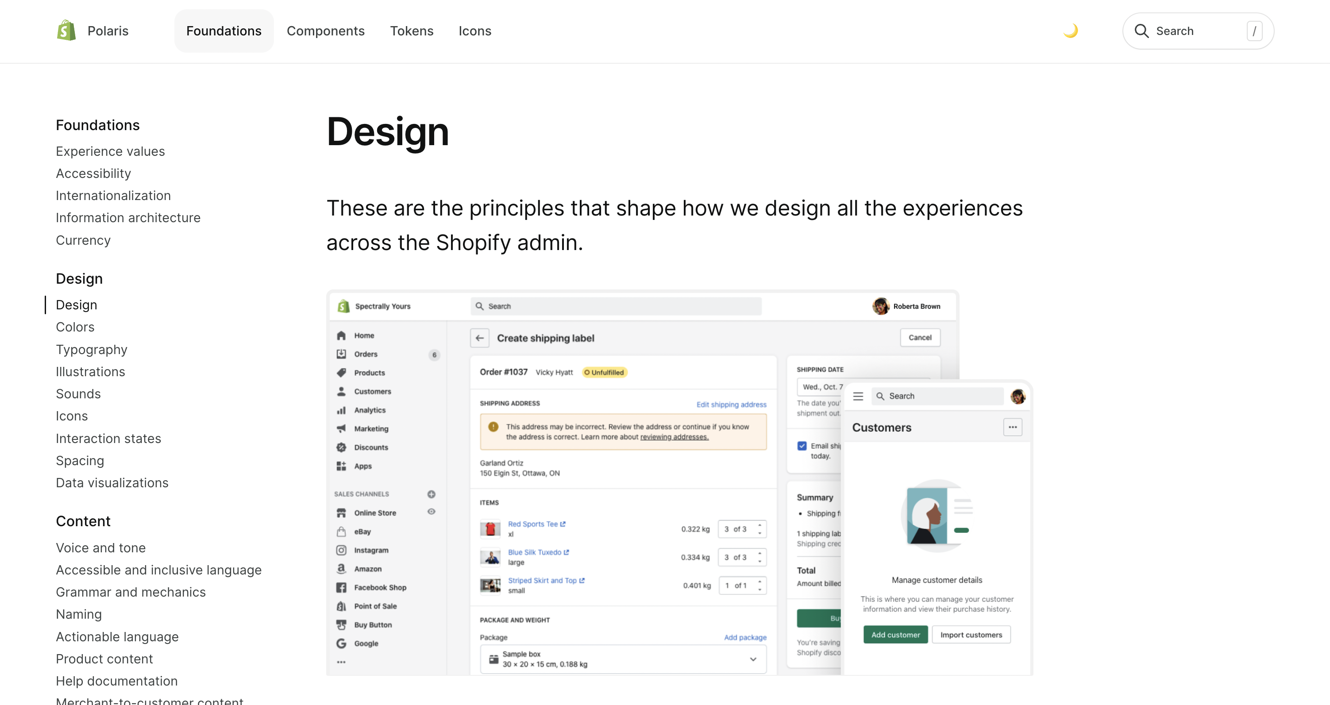Open the Colors page in sidebar
This screenshot has height=705, width=1330.
(75, 327)
